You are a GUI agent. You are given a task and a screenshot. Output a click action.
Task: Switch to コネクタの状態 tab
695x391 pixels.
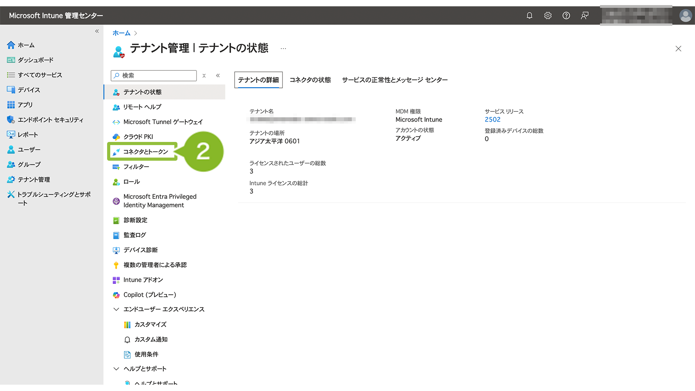[310, 80]
